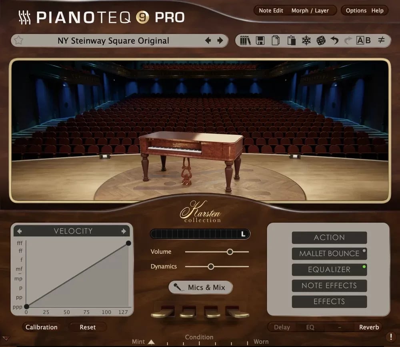Mark preset as favorite with star icon
This screenshot has width=400, height=347.
tap(18, 40)
